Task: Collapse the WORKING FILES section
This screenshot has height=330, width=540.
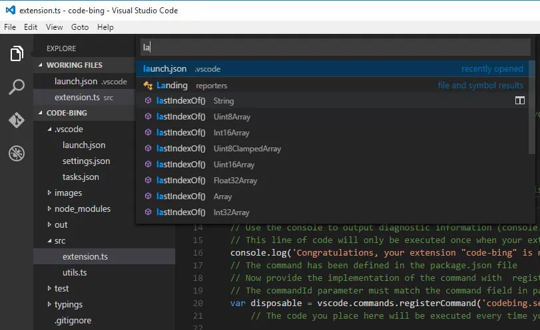Action: [x=41, y=65]
